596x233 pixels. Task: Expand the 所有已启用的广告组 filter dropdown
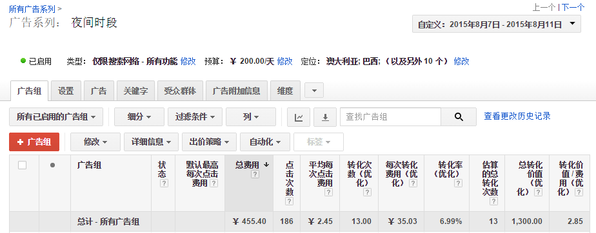pyautogui.click(x=56, y=117)
